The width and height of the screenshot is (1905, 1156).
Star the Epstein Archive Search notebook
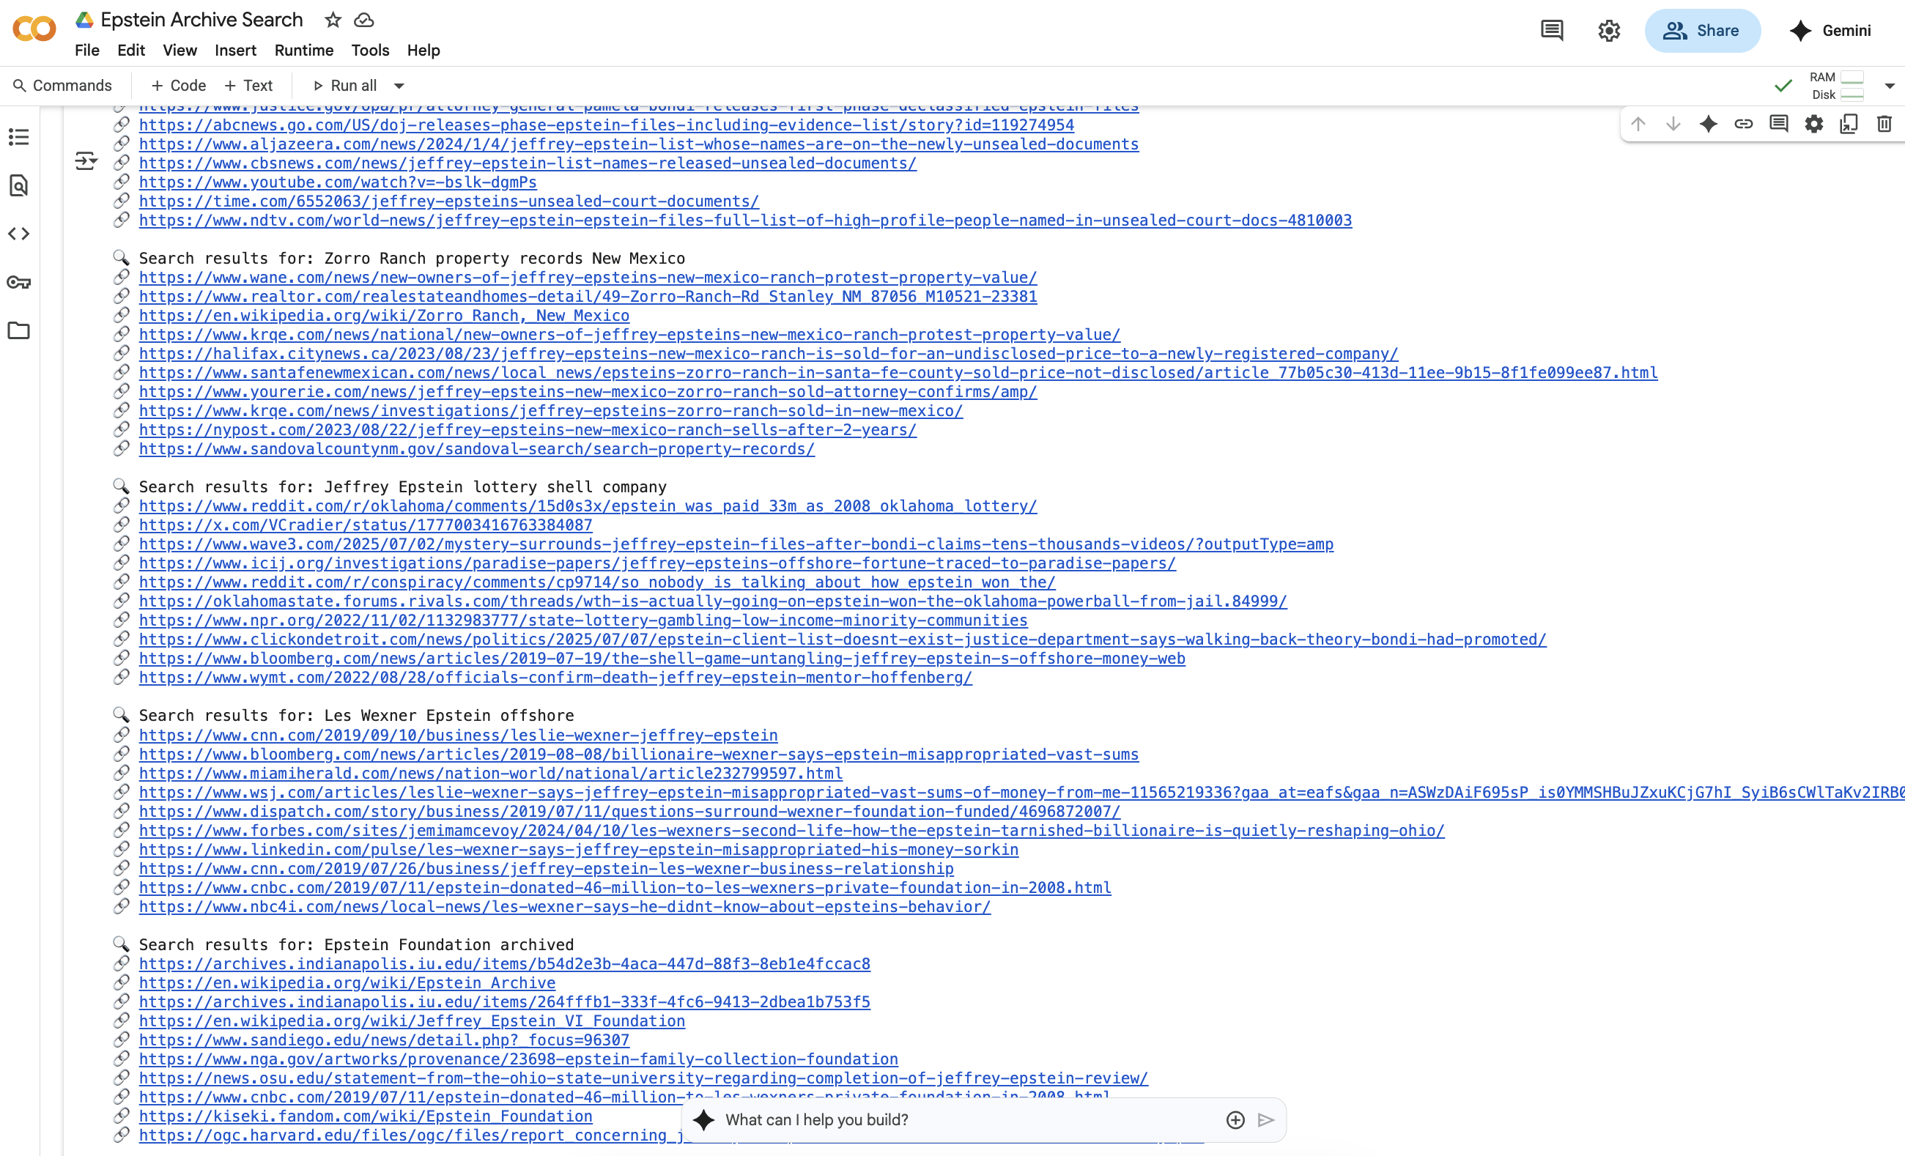(333, 20)
